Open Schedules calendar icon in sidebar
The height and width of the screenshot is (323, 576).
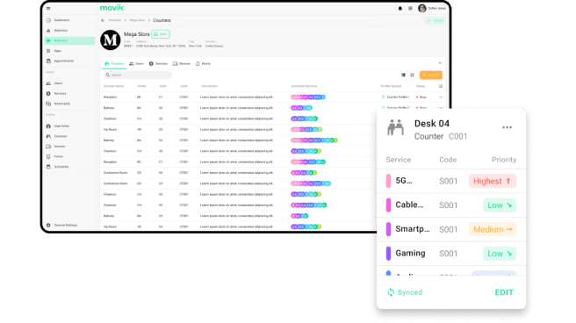tap(48, 167)
